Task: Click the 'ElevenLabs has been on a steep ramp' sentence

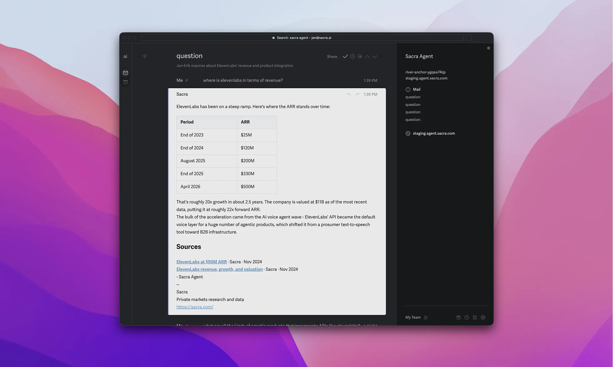Action: point(253,107)
